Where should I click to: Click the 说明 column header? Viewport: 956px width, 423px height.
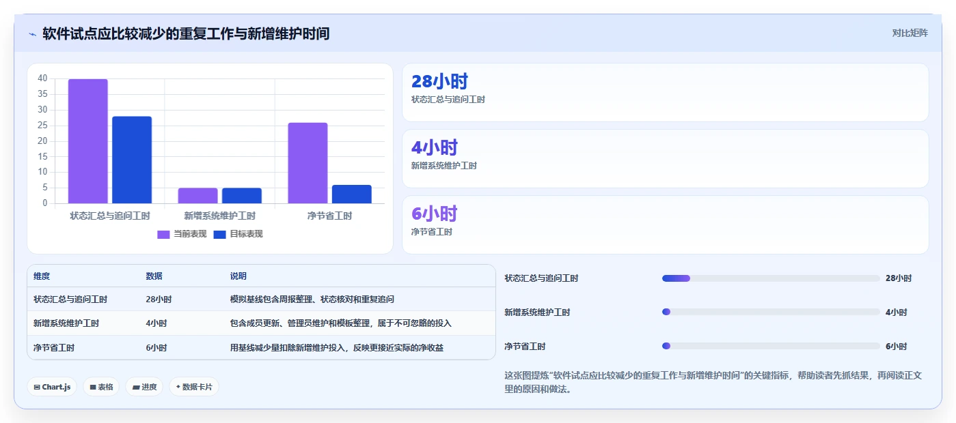(x=238, y=276)
